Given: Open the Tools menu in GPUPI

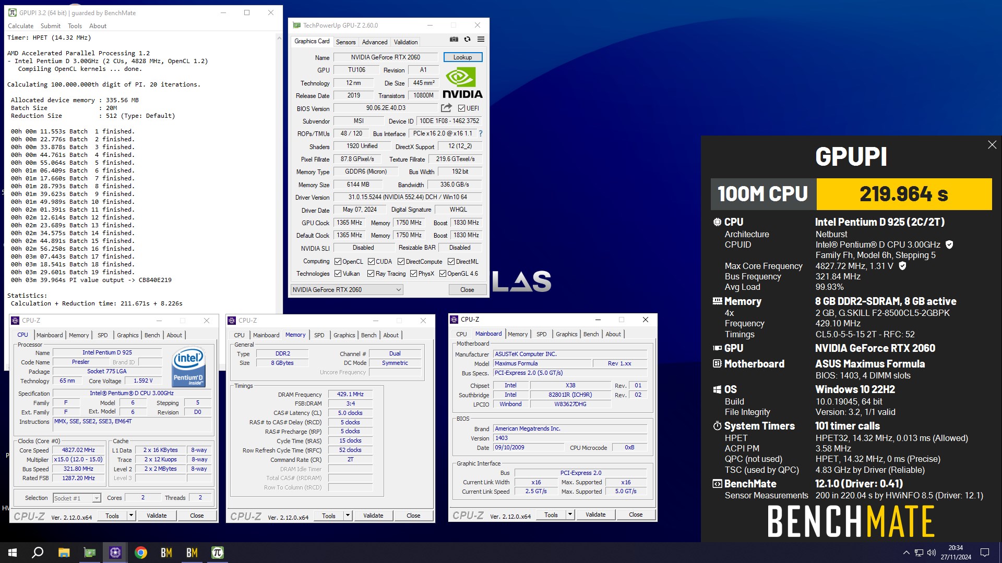Looking at the screenshot, I should [x=75, y=26].
